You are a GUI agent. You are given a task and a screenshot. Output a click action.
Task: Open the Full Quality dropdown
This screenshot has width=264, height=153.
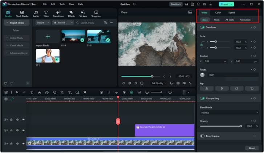pyautogui.click(x=159, y=83)
